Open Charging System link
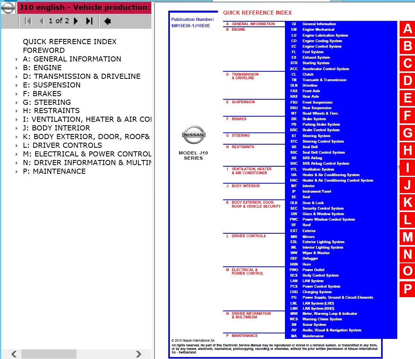Viewport: 415px width, 359px height. coord(317,292)
